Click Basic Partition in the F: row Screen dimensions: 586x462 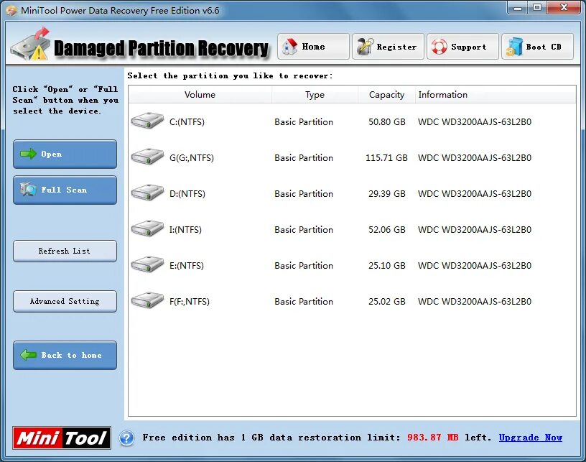tap(304, 301)
